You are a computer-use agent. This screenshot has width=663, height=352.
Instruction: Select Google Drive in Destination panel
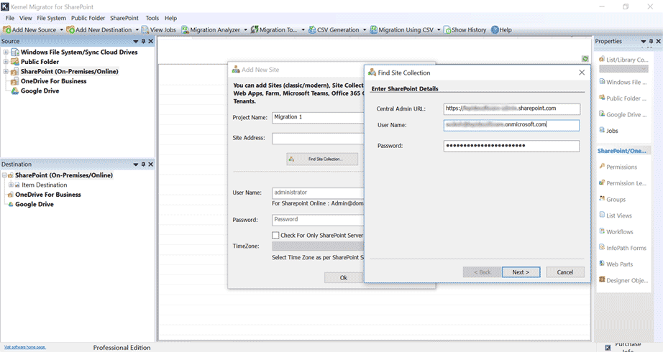pyautogui.click(x=35, y=204)
